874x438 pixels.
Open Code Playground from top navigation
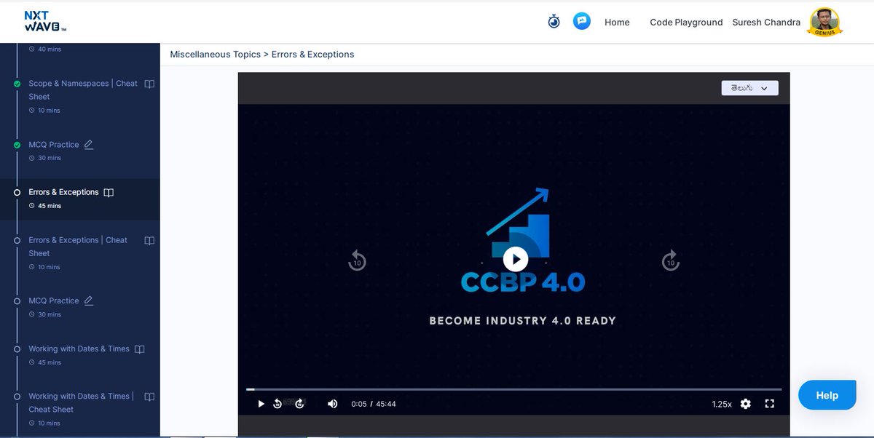(x=686, y=23)
